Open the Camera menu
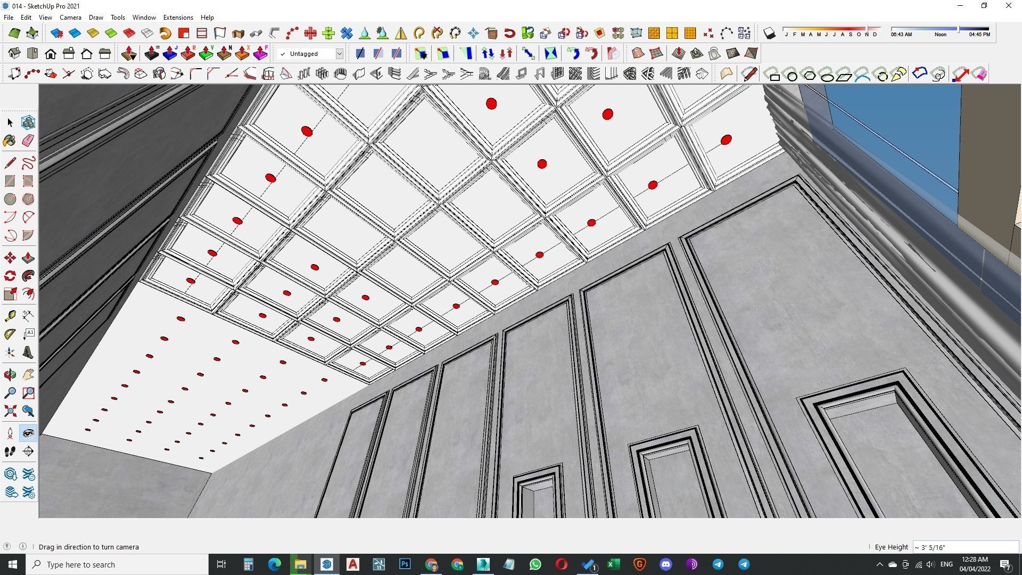Viewport: 1022px width, 575px height. (x=70, y=18)
